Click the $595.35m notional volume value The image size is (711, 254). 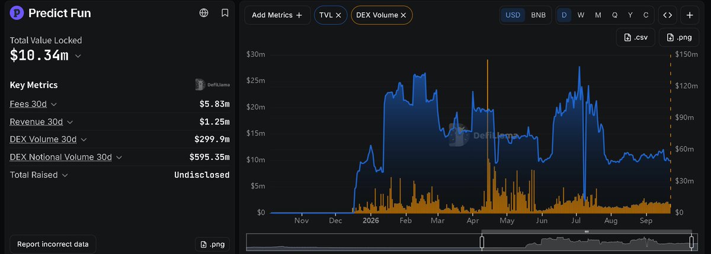click(210, 157)
